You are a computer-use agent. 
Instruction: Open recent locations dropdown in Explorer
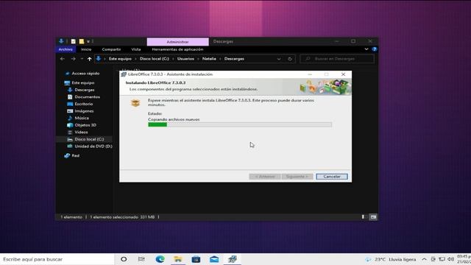[x=82, y=59]
